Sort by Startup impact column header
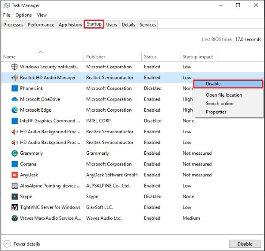This screenshot has width=265, height=251. pos(197,57)
